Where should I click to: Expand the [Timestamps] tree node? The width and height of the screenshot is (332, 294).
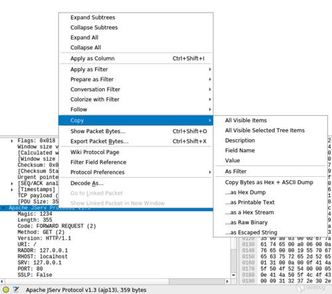(12, 189)
